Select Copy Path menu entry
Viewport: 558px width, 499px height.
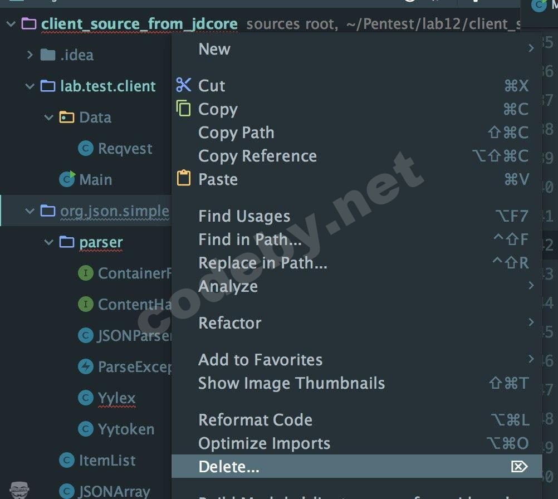(357, 133)
